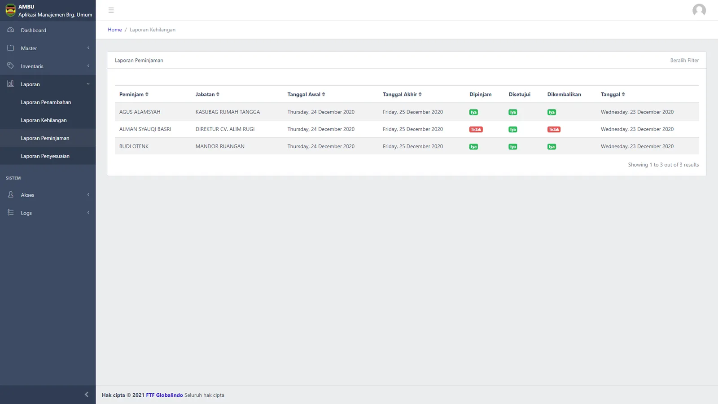Screen dimensions: 718x404
Task: Click MANDOR RUANGAN cell
Action: (220, 146)
